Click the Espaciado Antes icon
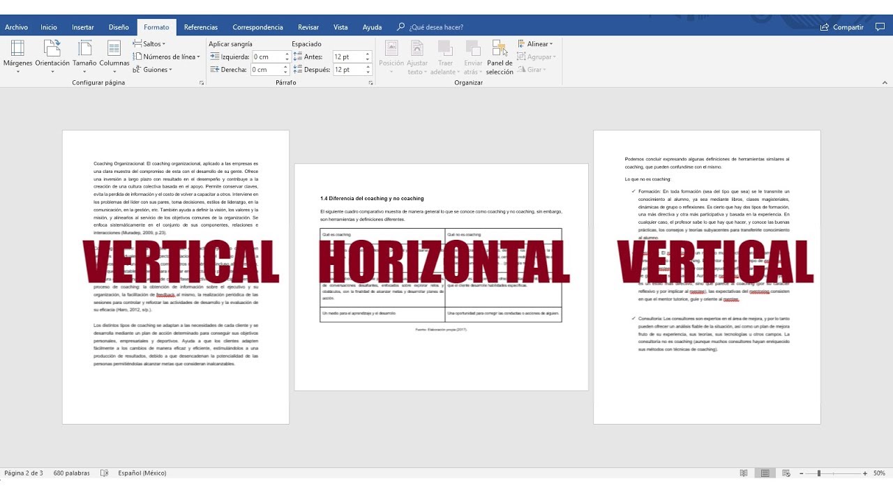Screen dimensions: 893x502 tap(298, 56)
